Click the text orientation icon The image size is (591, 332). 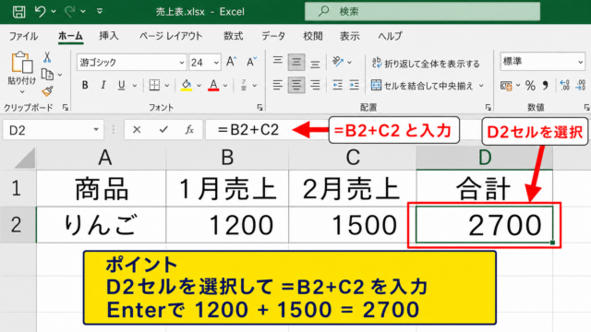[x=338, y=62]
